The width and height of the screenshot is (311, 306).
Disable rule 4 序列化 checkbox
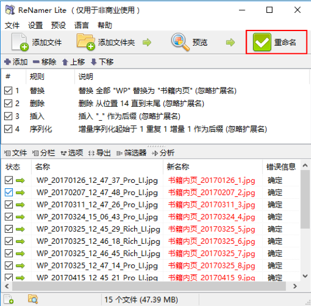tap(8, 129)
